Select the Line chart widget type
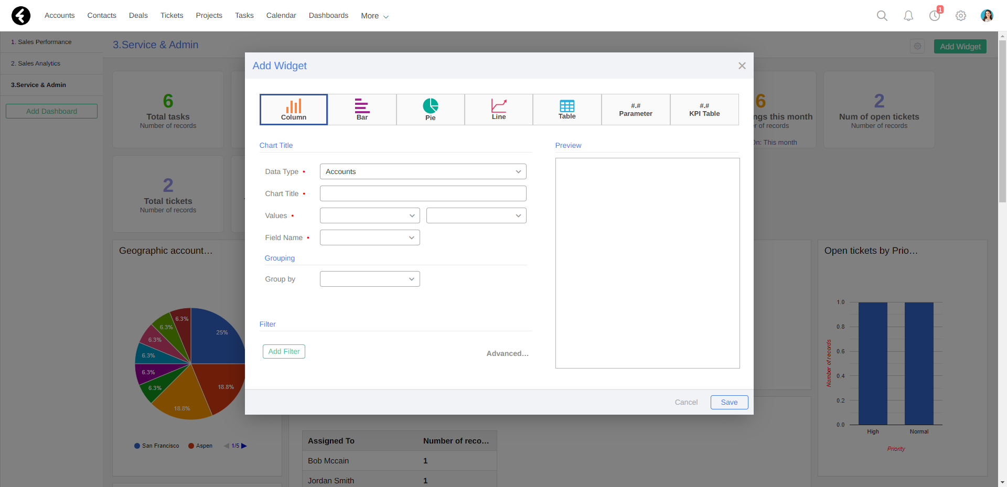Viewport: 1007px width, 487px height. (498, 109)
